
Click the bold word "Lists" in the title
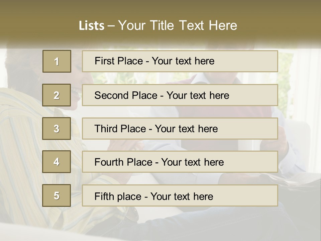91,26
